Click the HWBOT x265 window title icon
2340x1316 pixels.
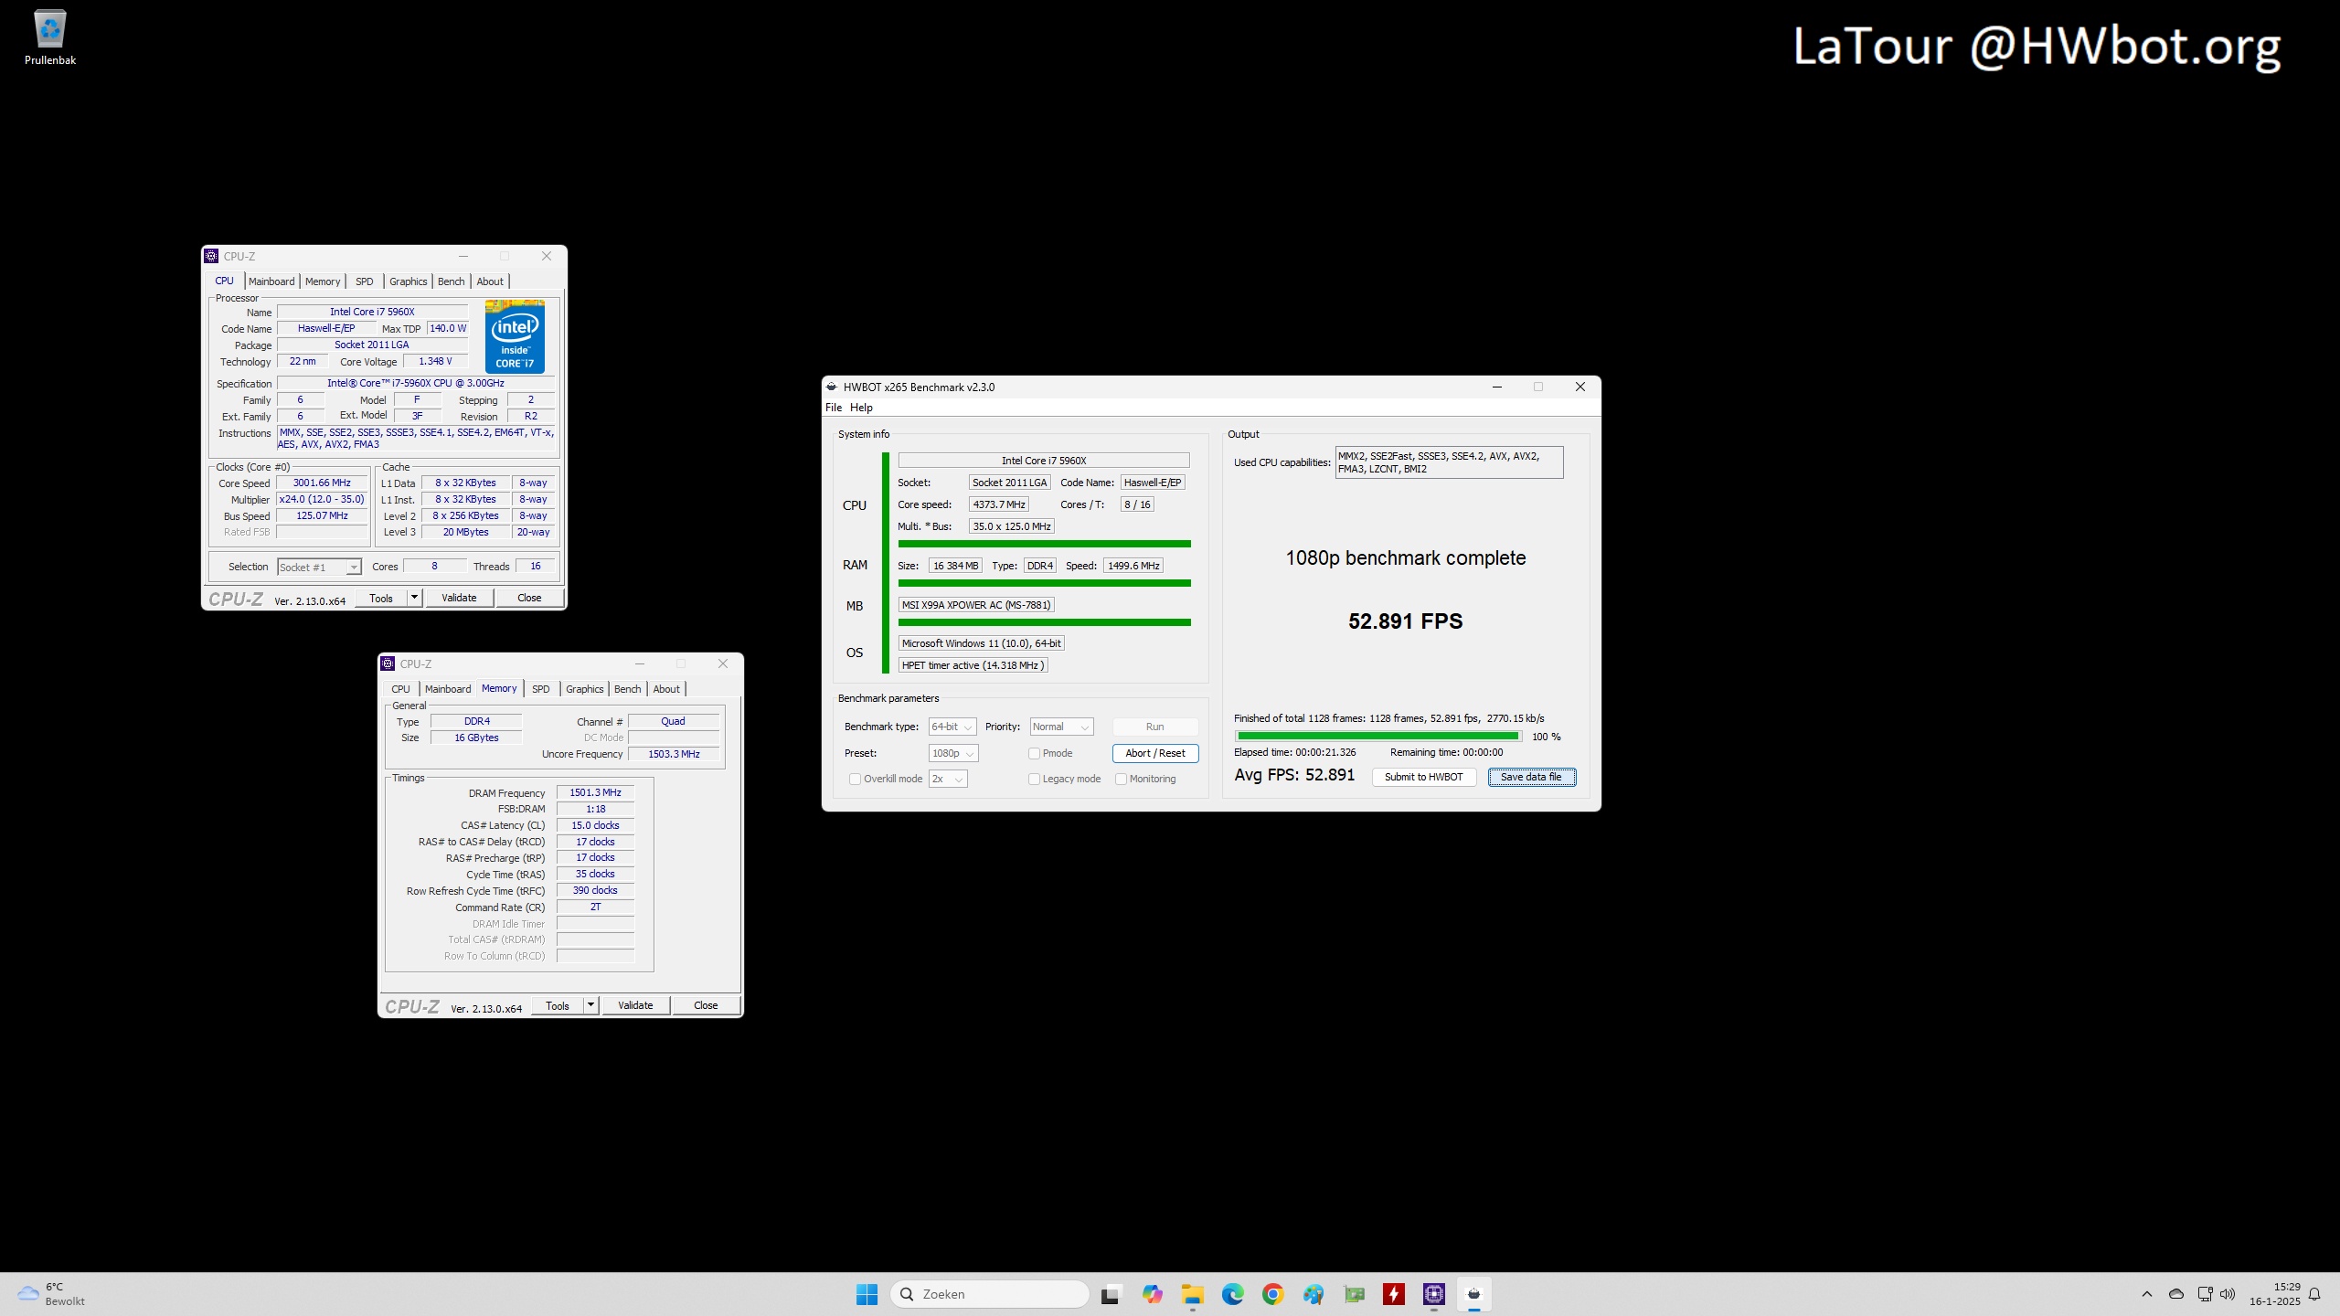click(832, 387)
